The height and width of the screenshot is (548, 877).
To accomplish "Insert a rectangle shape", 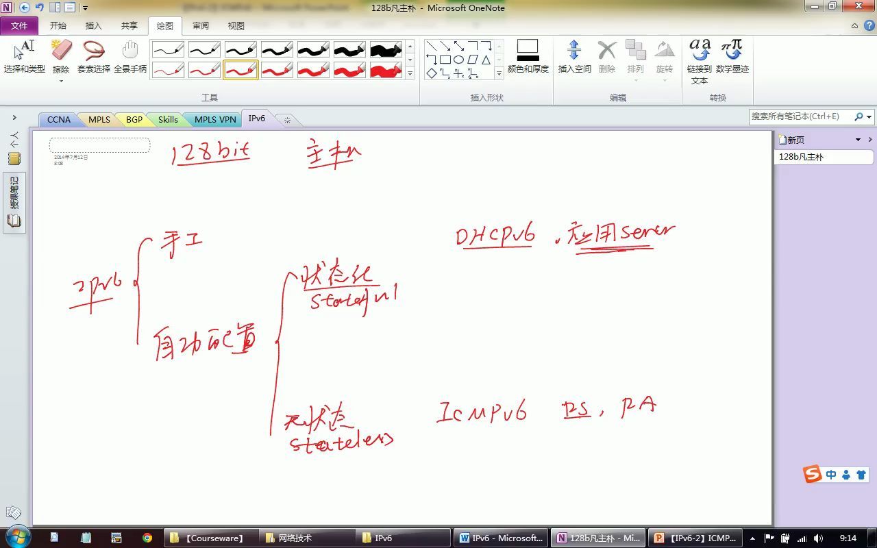I will pos(445,60).
